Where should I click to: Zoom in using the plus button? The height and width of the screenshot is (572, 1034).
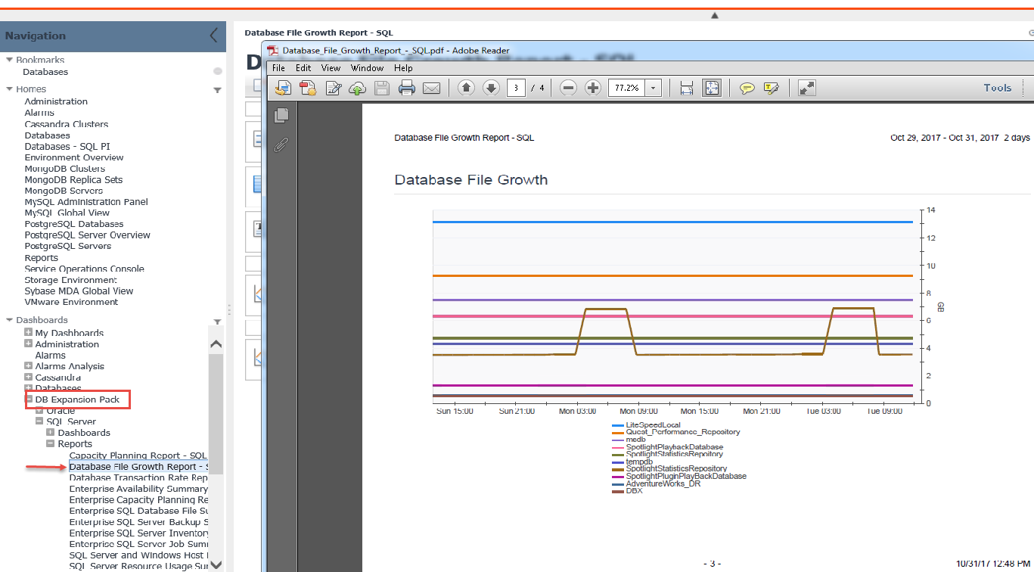[593, 88]
